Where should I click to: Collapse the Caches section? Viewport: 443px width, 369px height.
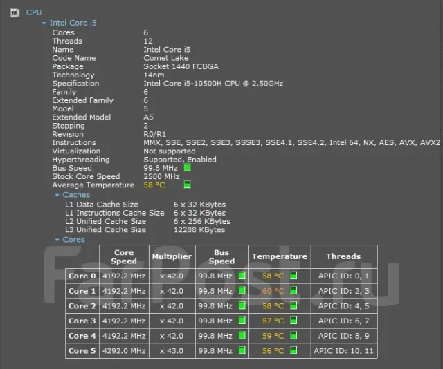point(57,195)
